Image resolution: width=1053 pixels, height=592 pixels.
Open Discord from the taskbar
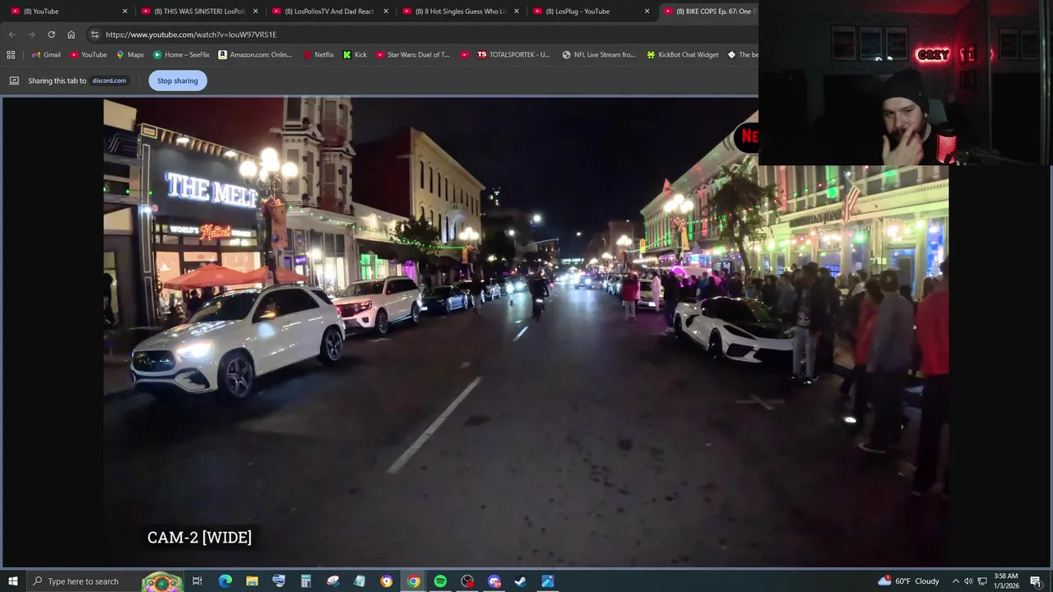[x=494, y=581]
